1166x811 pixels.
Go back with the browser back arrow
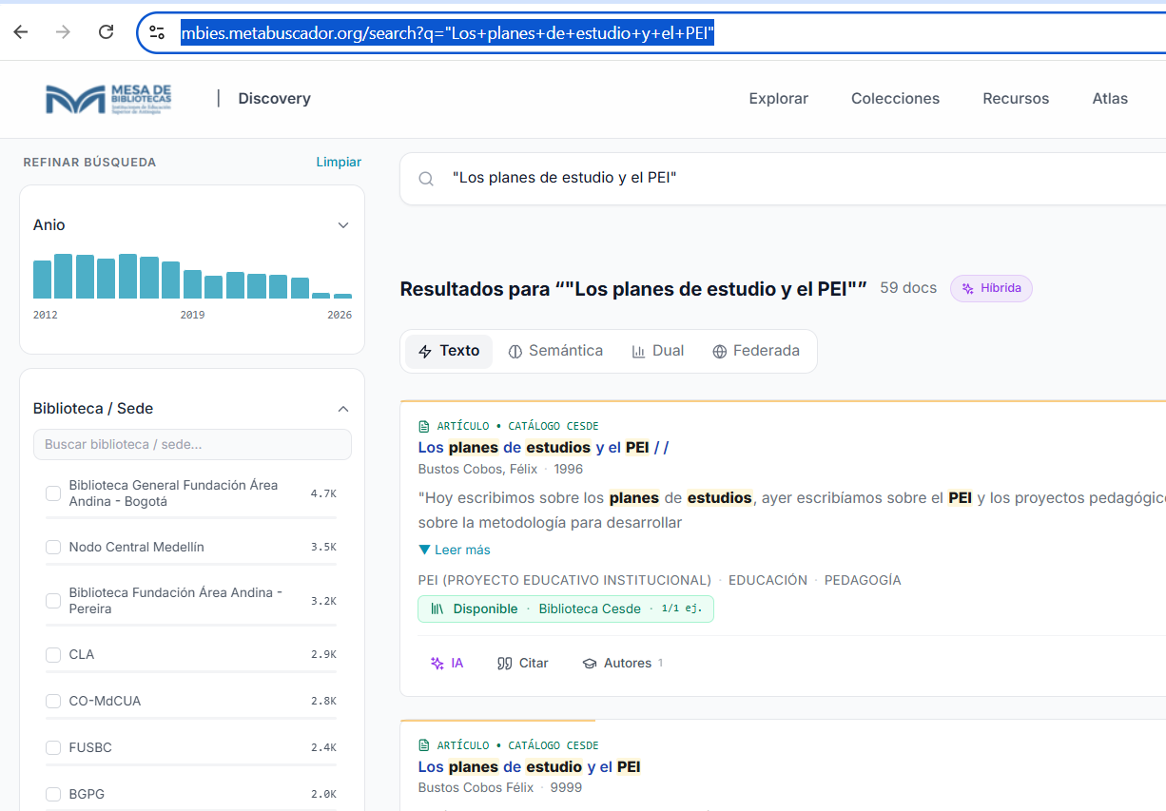tap(21, 32)
